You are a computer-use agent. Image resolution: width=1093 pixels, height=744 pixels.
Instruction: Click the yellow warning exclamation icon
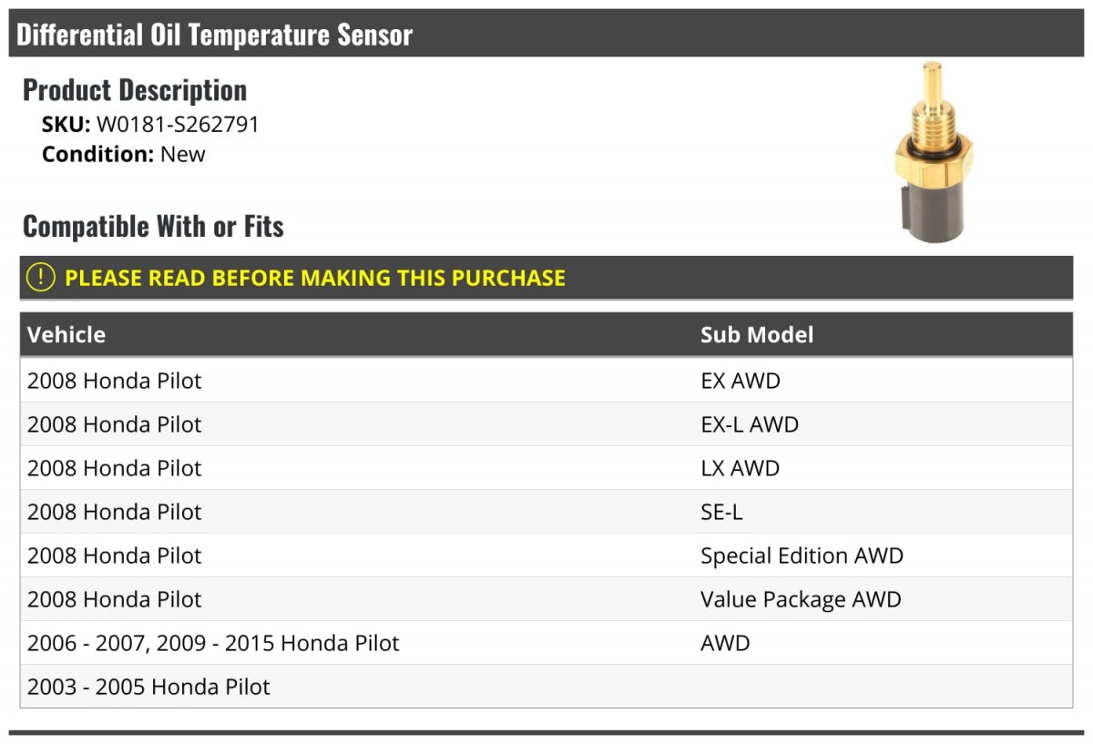click(40, 278)
